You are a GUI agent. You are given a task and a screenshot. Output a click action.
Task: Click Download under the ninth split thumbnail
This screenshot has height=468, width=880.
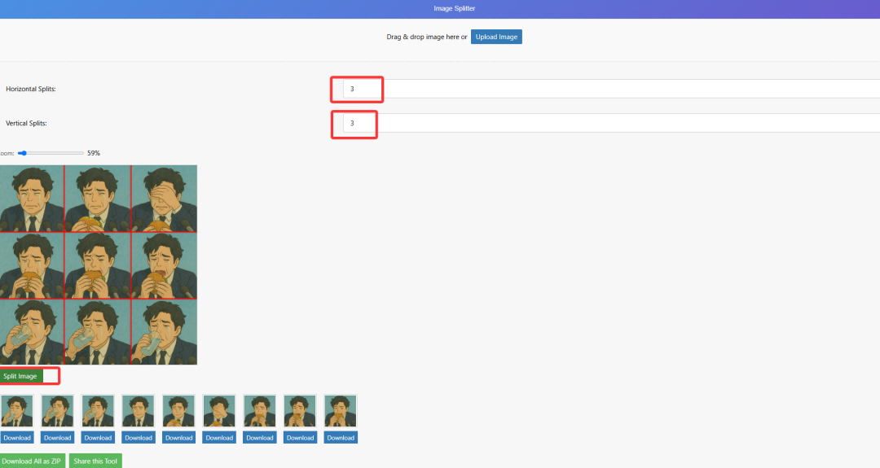340,438
